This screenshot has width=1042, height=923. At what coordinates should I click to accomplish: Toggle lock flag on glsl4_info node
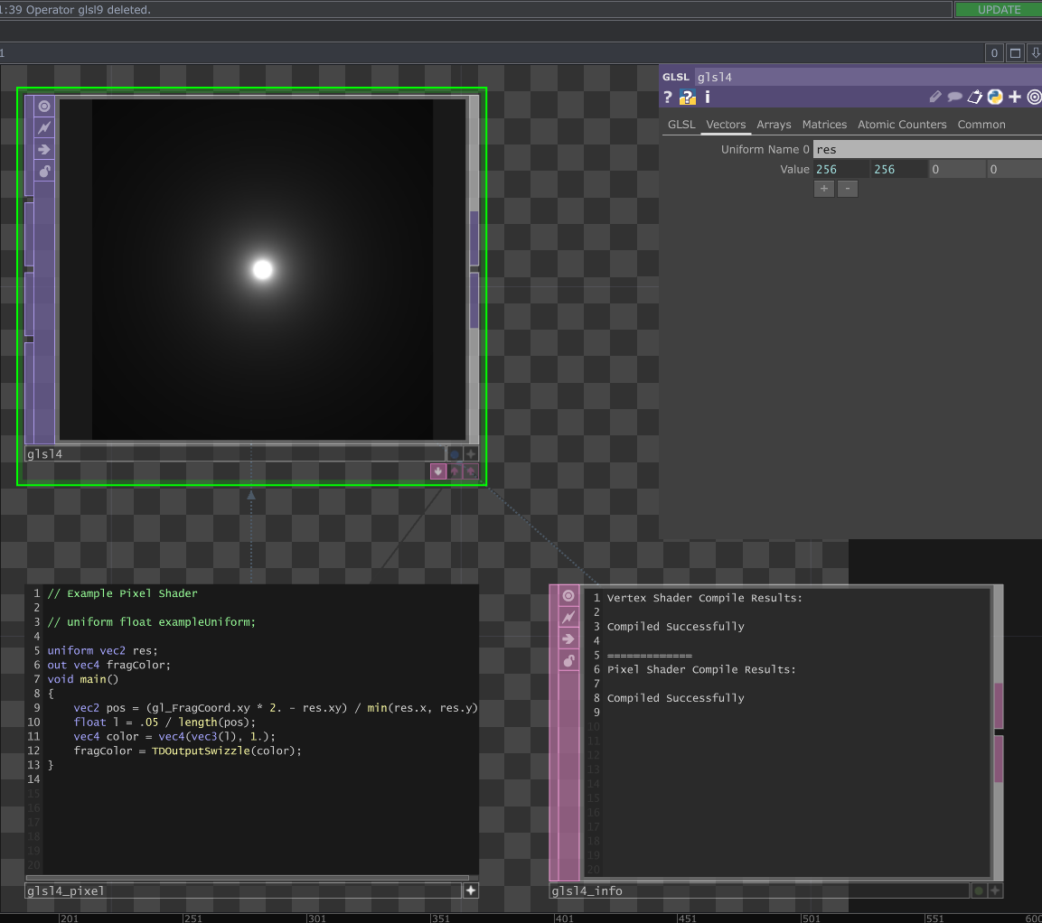(x=568, y=661)
